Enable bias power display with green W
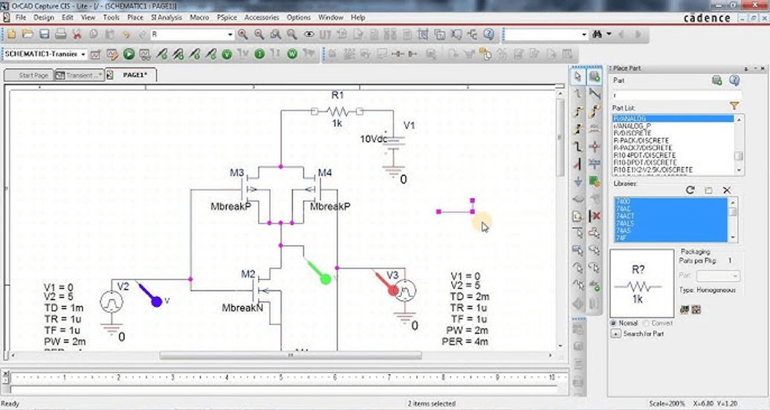Screen dimensions: 770x410 [x=292, y=54]
